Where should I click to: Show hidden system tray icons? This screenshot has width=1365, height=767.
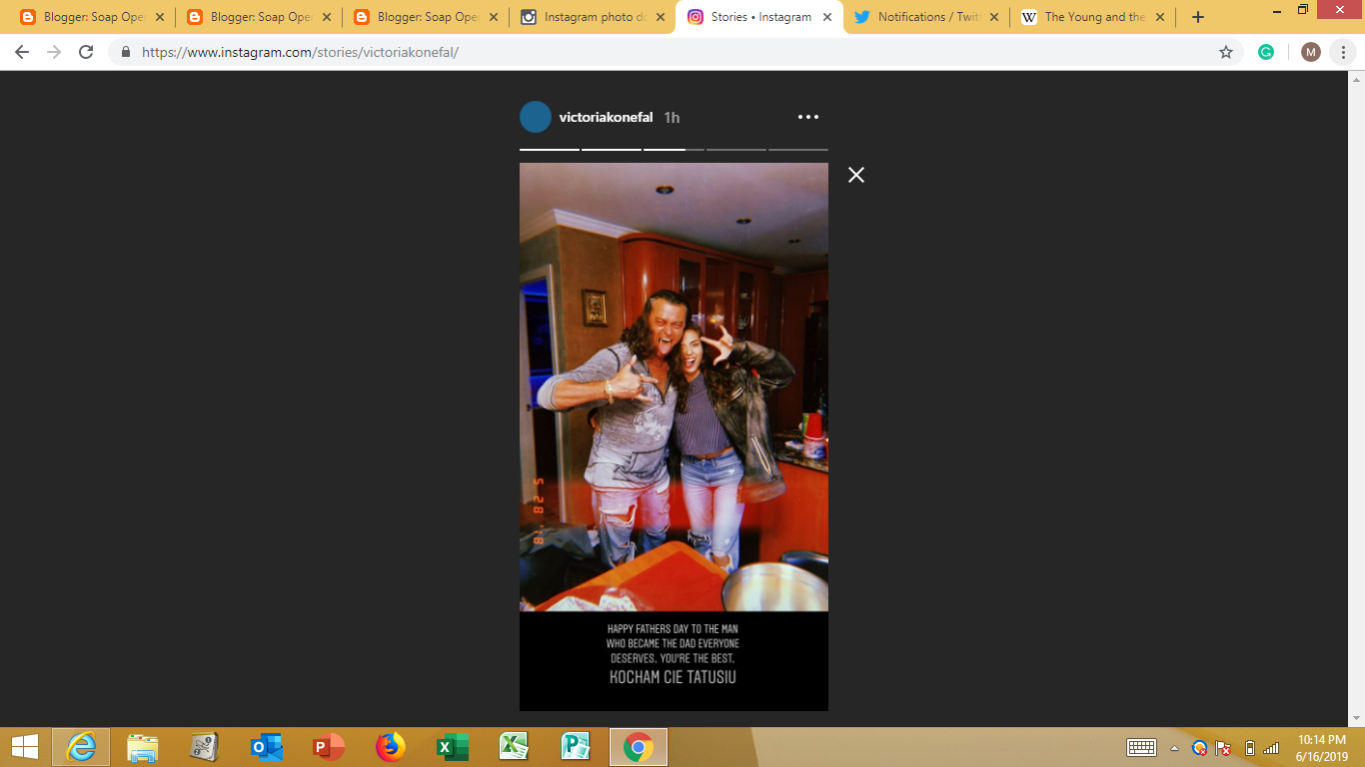point(1175,747)
